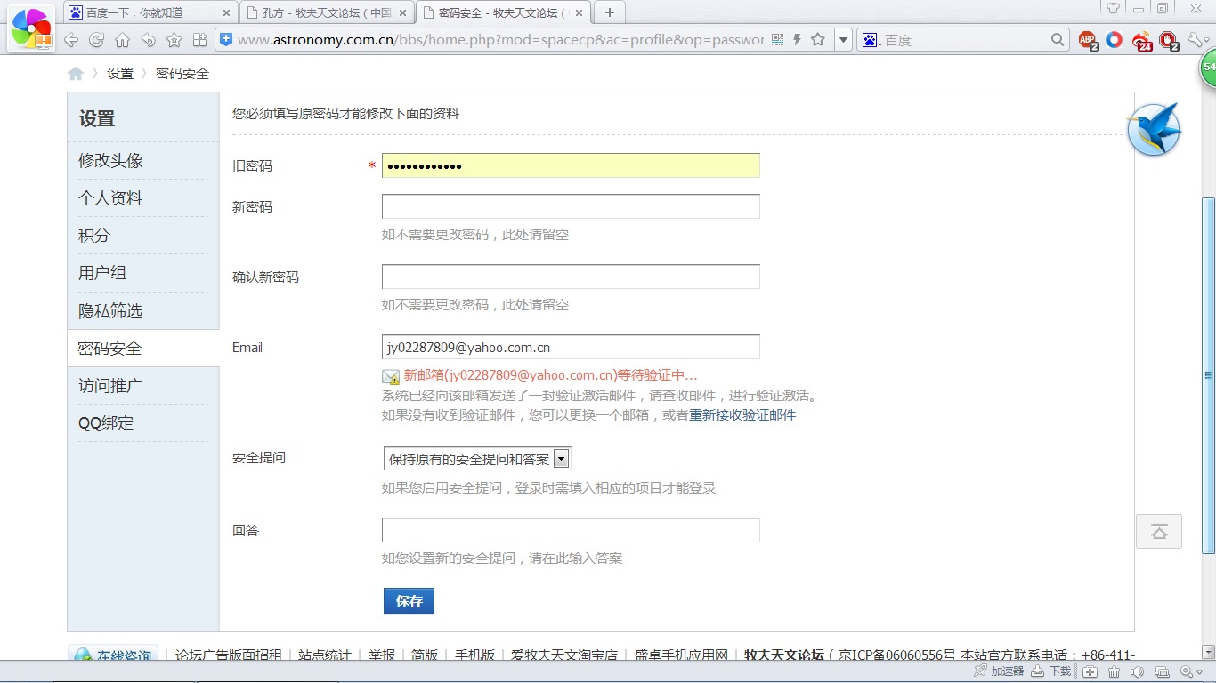Screen dimensions: 1216x683
Task: Click the 设置 breadcrumb link
Action: (x=120, y=74)
